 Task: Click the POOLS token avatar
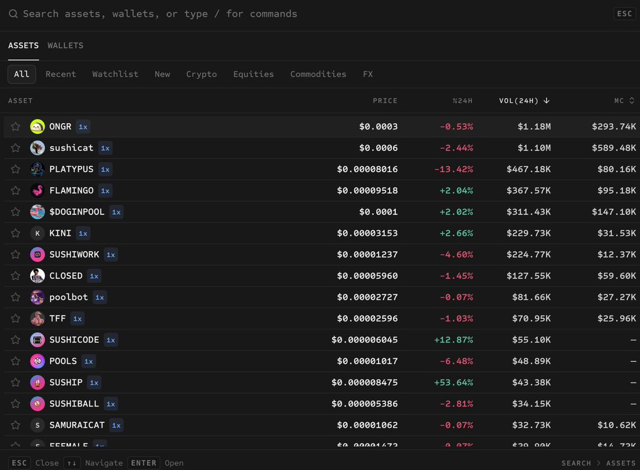[x=37, y=361]
